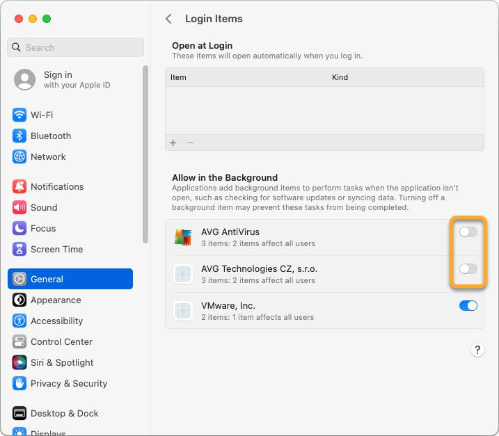Open Bluetooth settings from sidebar icon

click(19, 136)
